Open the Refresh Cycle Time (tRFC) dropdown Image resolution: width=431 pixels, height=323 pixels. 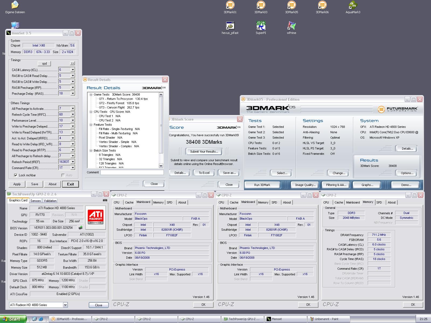coord(72,114)
